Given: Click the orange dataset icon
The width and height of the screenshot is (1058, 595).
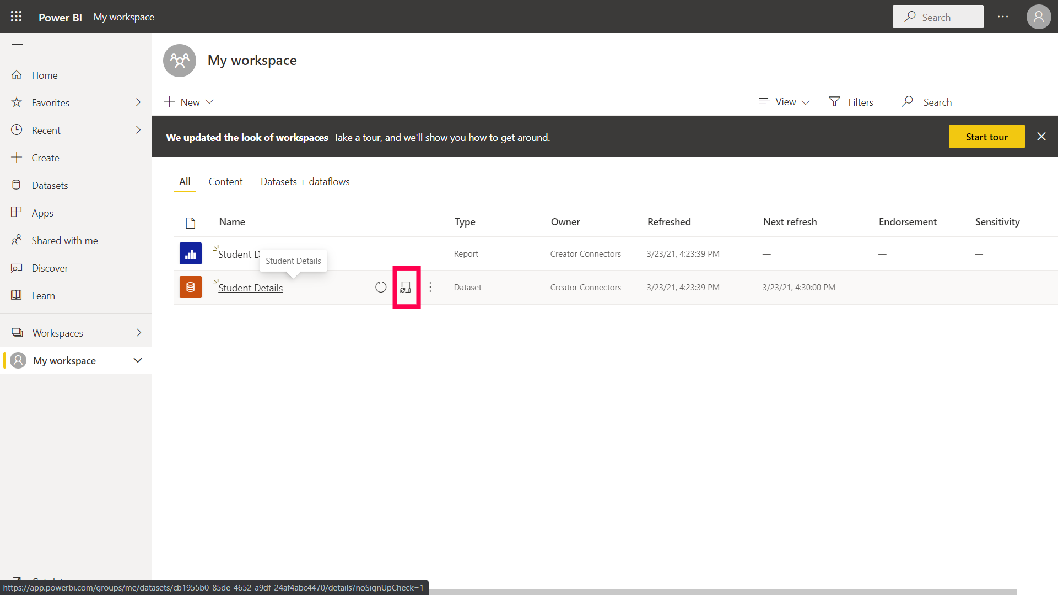Looking at the screenshot, I should (x=191, y=287).
